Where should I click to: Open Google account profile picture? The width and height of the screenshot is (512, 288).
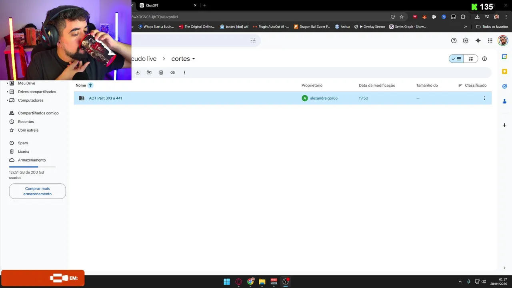503,40
